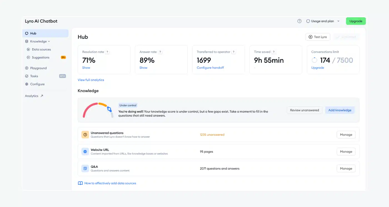Click the Playground play icon
The height and width of the screenshot is (207, 389).
(x=27, y=68)
